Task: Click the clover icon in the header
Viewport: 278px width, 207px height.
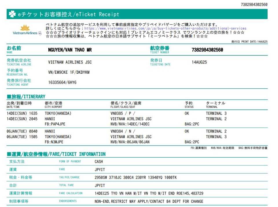Action: [x=12, y=14]
